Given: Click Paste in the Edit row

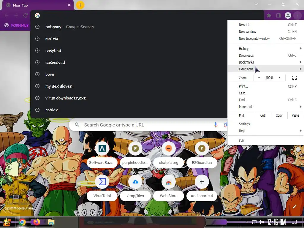Looking at the screenshot, I should coord(295,115).
